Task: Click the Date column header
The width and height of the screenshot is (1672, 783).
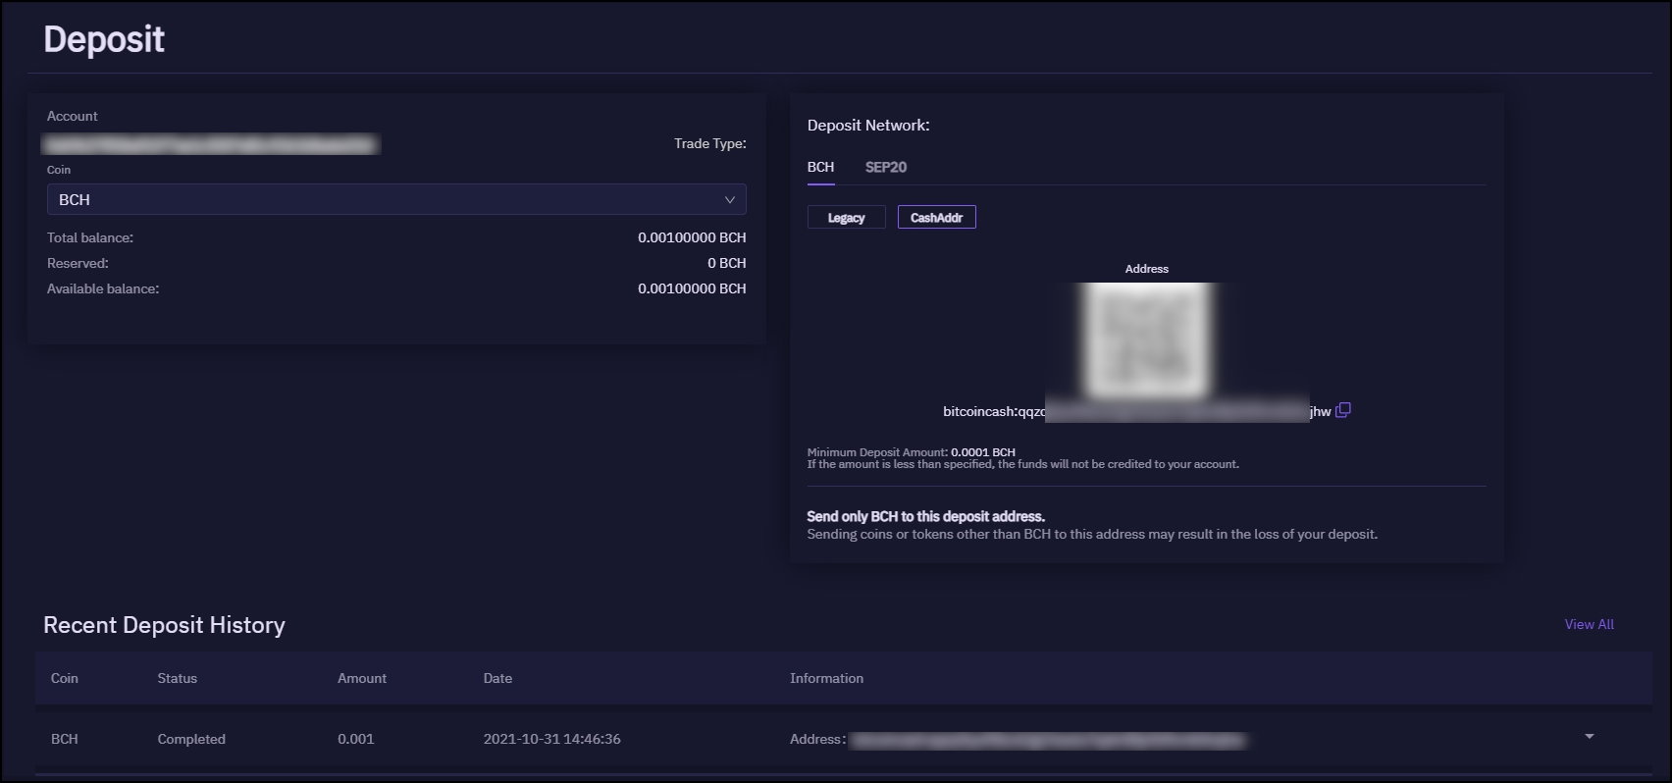Action: coord(497,678)
